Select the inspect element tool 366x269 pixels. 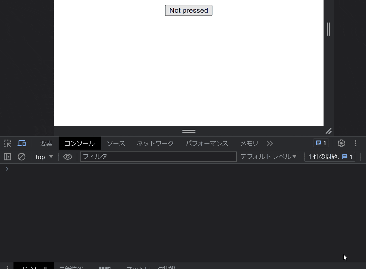point(7,143)
